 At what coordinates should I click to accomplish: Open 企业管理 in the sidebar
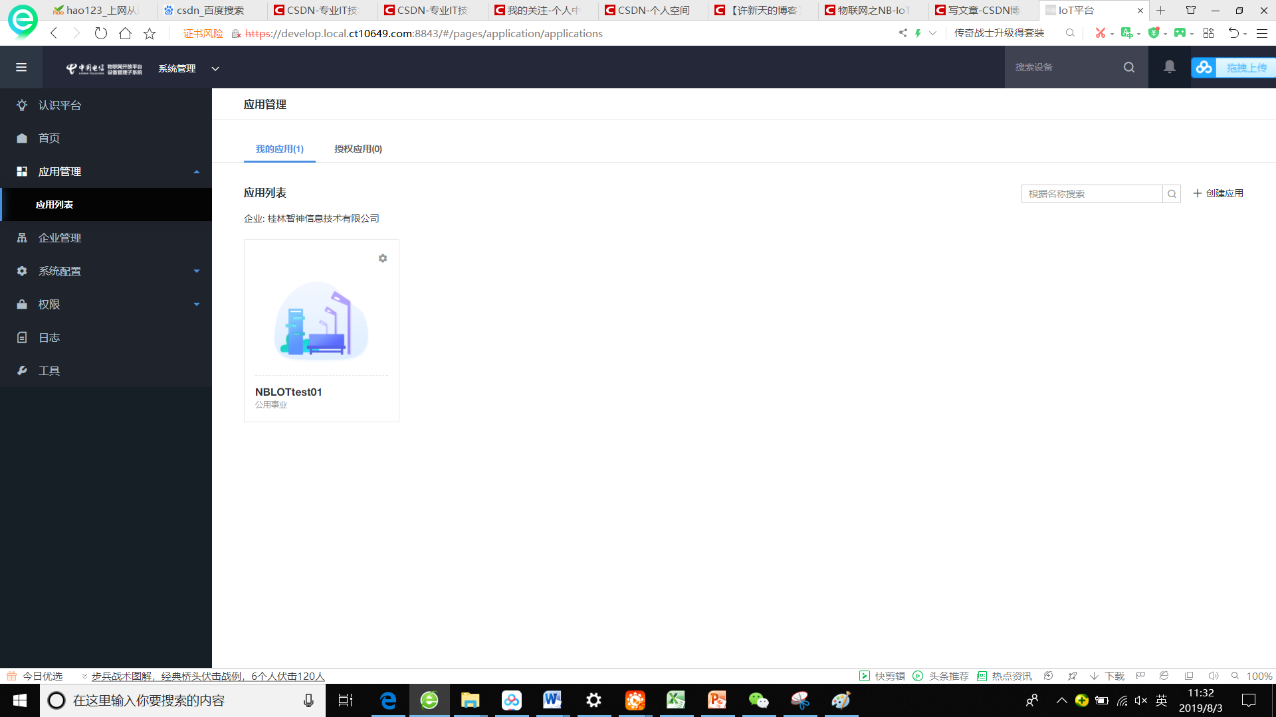pos(60,238)
